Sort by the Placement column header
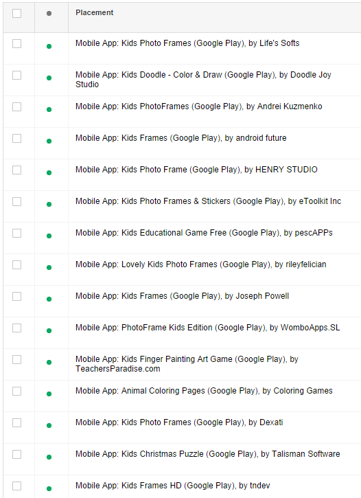 [x=94, y=12]
